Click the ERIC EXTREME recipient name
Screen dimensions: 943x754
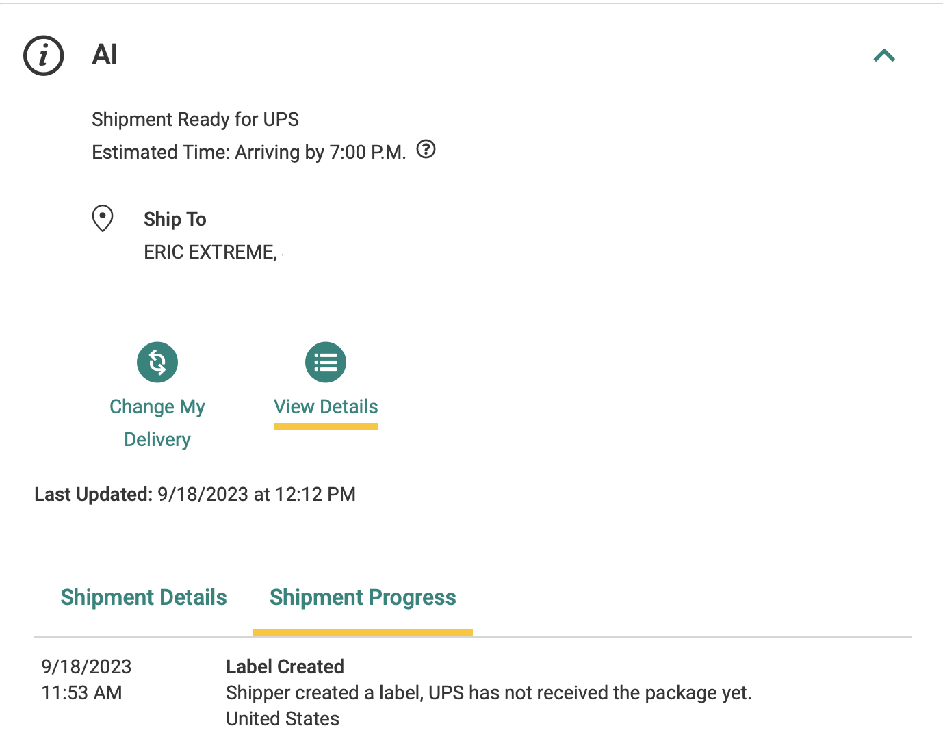(x=210, y=252)
